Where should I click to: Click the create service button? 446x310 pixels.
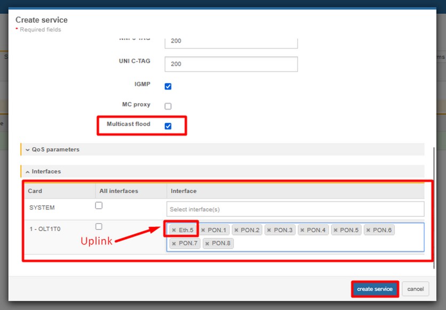375,289
